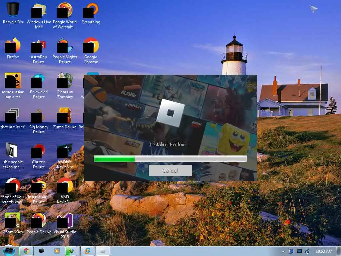Select Peggle Deluxe desktop icon

tap(39, 223)
